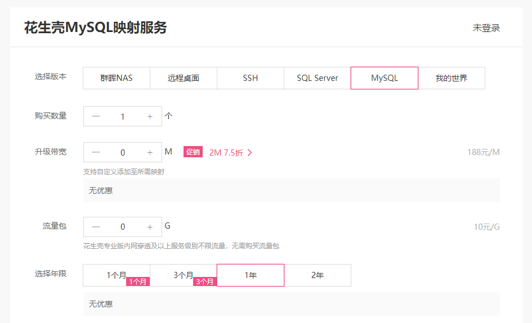Viewport: 532px width, 323px height.
Task: Choose the SSH version option
Action: point(251,78)
